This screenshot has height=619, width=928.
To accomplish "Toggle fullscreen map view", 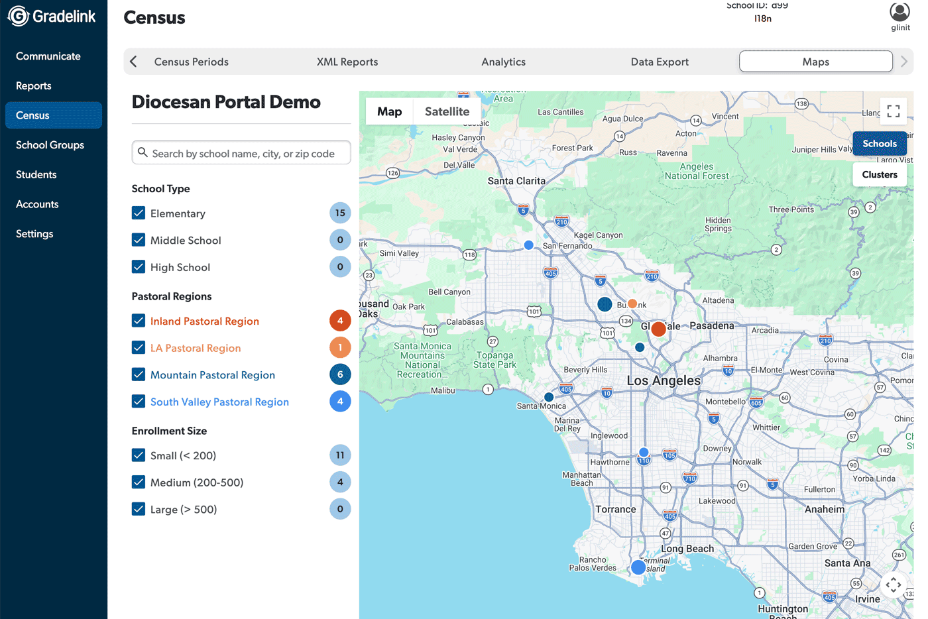I will (x=893, y=111).
